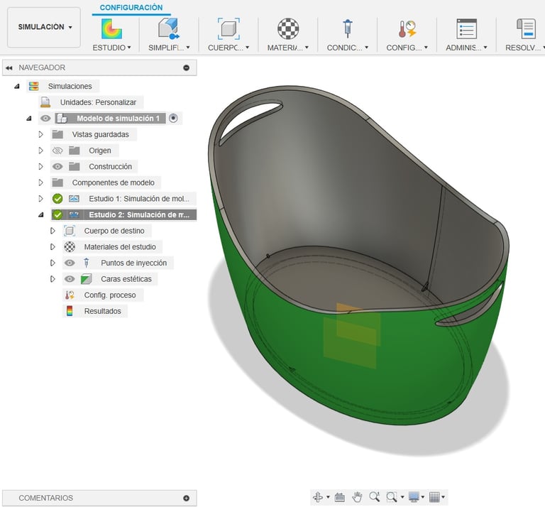Open the Cuerpo toolbar menu
This screenshot has width=545, height=507.
(228, 48)
